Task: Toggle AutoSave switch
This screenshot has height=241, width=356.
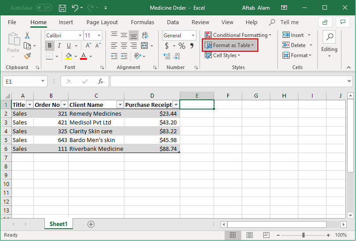Action: (x=44, y=8)
